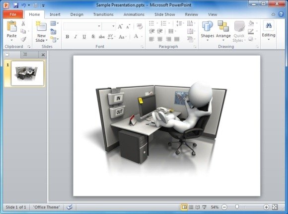288x214 pixels.
Task: Open the Shapes gallery
Action: pos(208,30)
